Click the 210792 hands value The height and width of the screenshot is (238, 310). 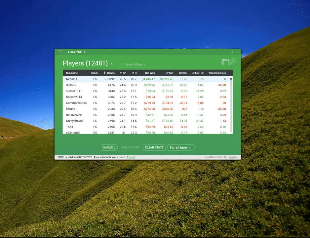click(x=109, y=79)
